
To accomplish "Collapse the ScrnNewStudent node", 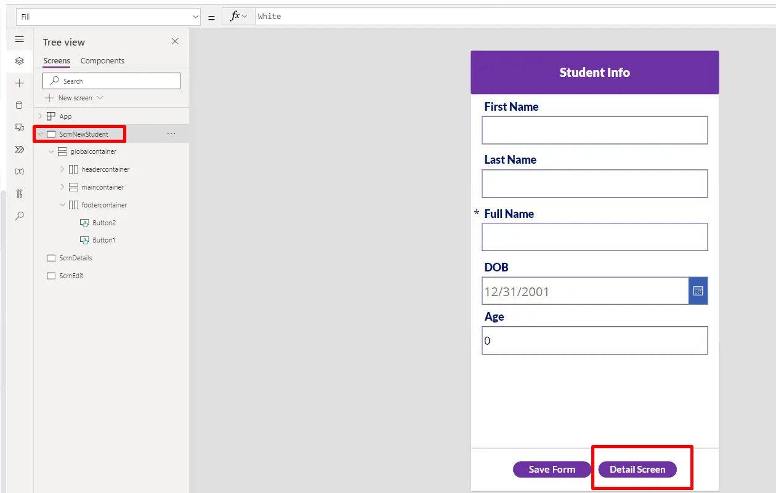I will point(40,134).
